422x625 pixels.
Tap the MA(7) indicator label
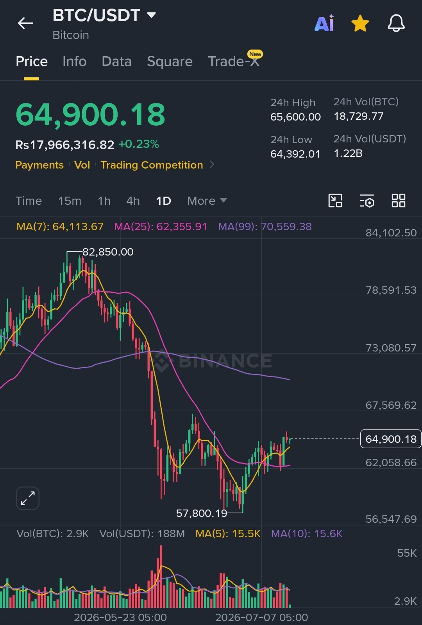(x=60, y=226)
